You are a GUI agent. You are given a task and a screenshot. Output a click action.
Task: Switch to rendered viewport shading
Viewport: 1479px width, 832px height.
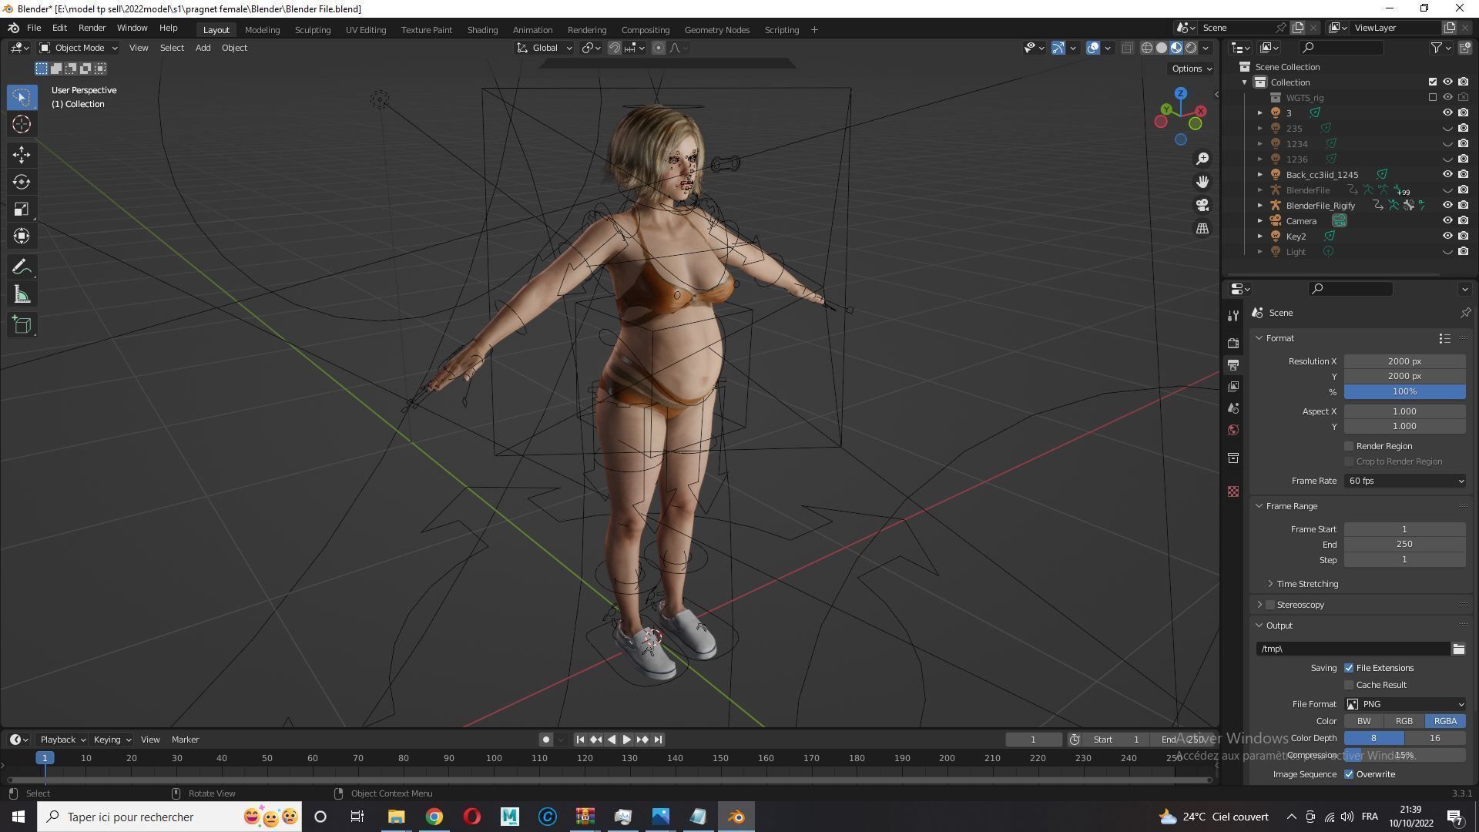pos(1191,48)
